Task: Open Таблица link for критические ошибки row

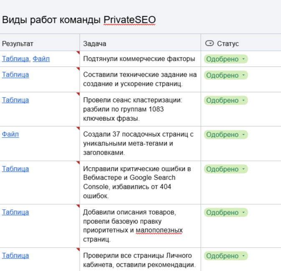Action: pyautogui.click(x=15, y=168)
